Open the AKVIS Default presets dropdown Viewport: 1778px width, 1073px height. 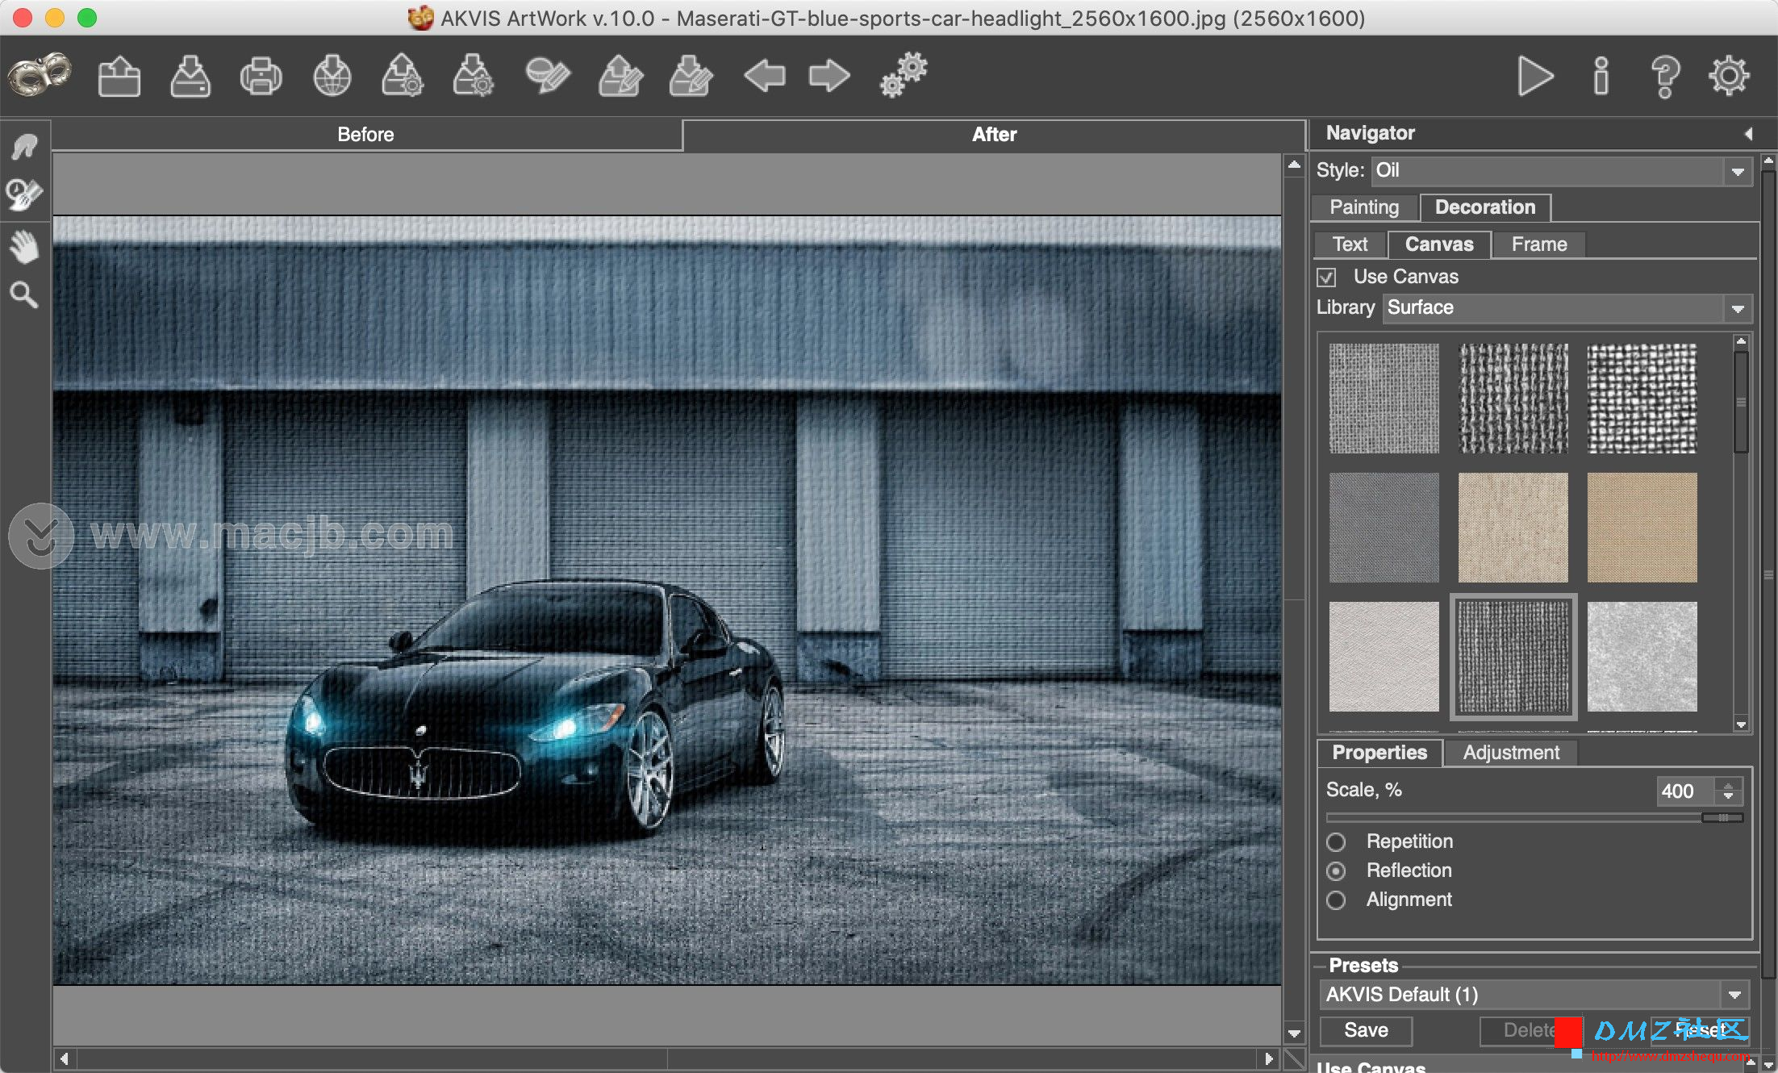click(x=1534, y=995)
